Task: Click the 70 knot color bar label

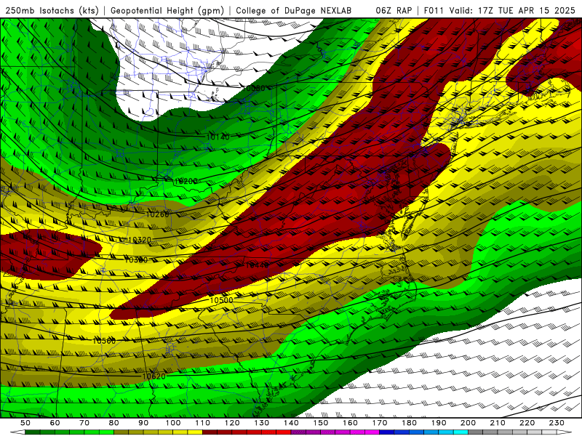Action: point(84,423)
